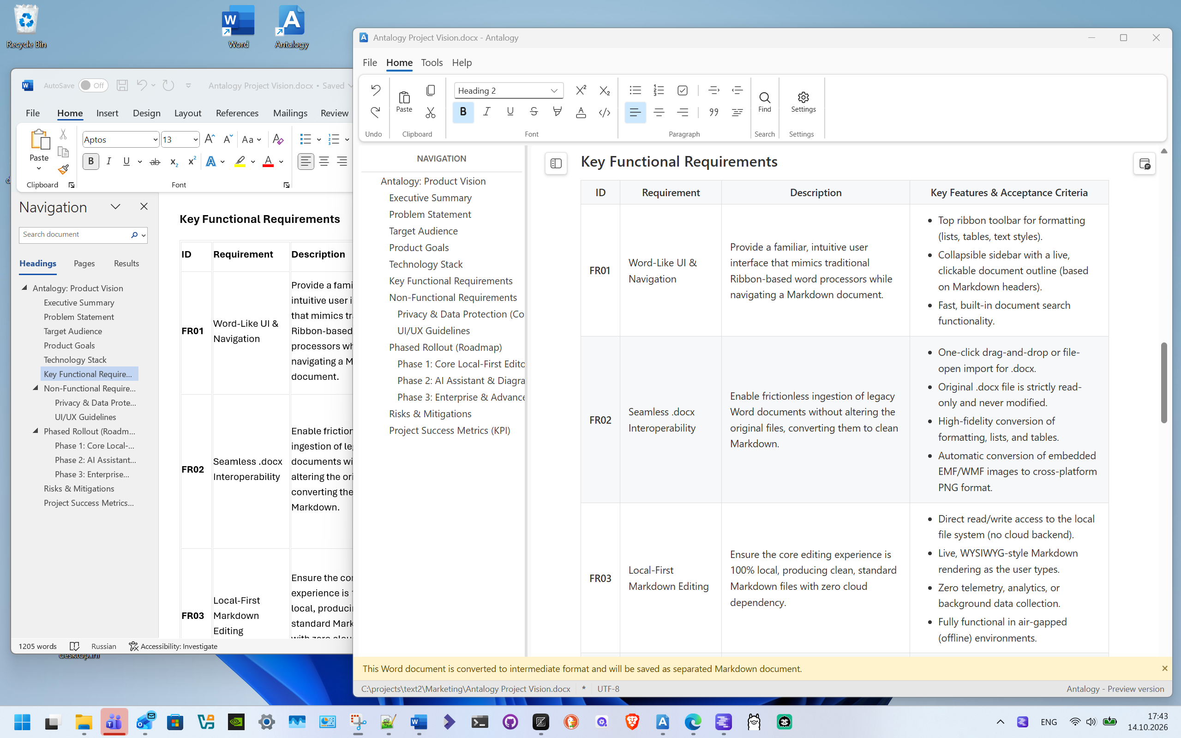The height and width of the screenshot is (738, 1181).
Task: Toggle Word AutoSave switch
Action: point(93,85)
